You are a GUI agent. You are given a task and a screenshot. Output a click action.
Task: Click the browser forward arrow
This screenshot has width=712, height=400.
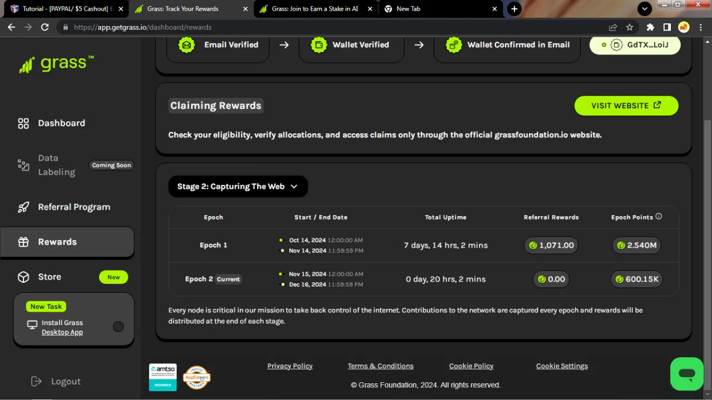click(28, 27)
